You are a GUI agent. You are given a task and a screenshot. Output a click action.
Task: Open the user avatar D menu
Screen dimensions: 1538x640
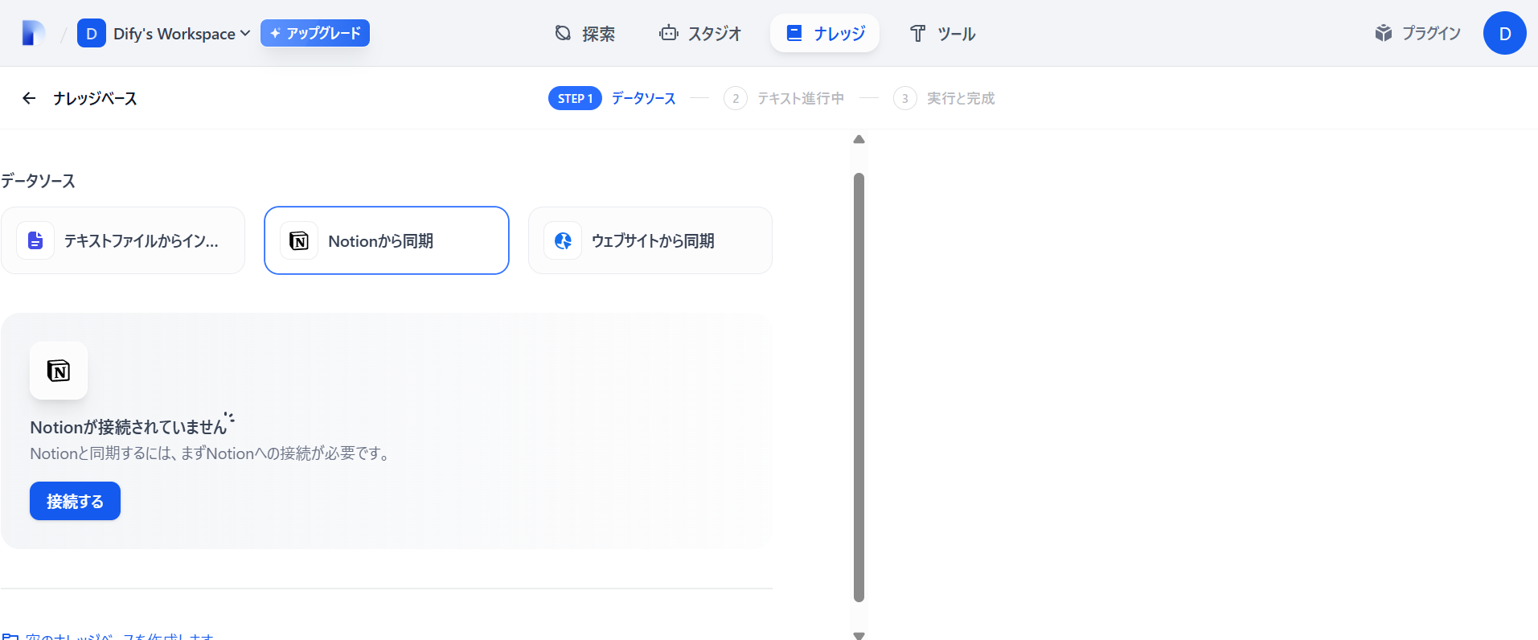[1505, 33]
